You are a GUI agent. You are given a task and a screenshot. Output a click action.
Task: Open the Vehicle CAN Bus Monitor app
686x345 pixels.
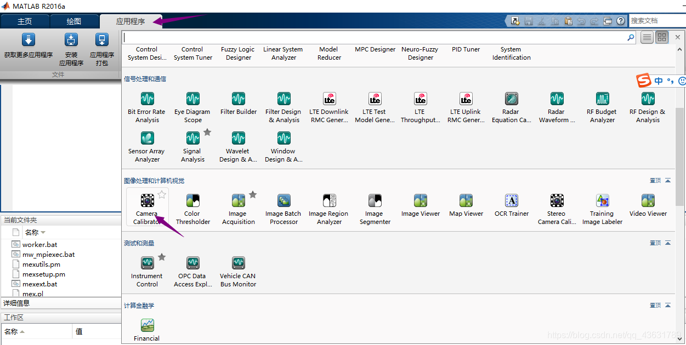[238, 271]
